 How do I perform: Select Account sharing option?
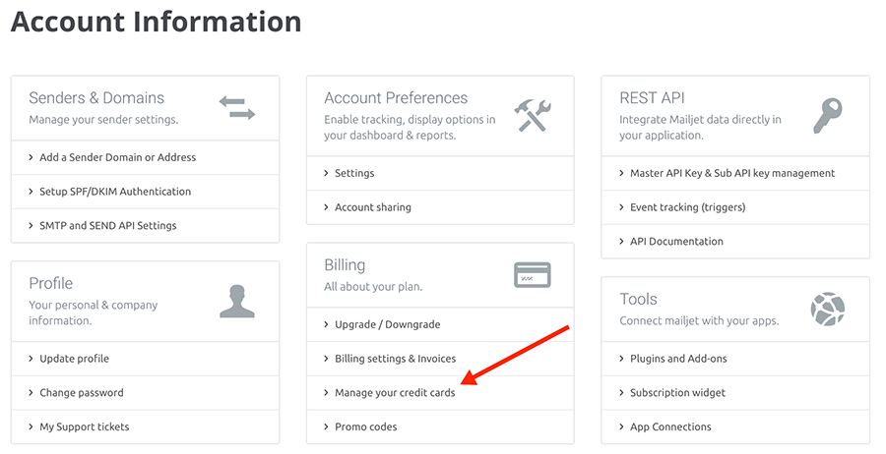[x=373, y=207]
